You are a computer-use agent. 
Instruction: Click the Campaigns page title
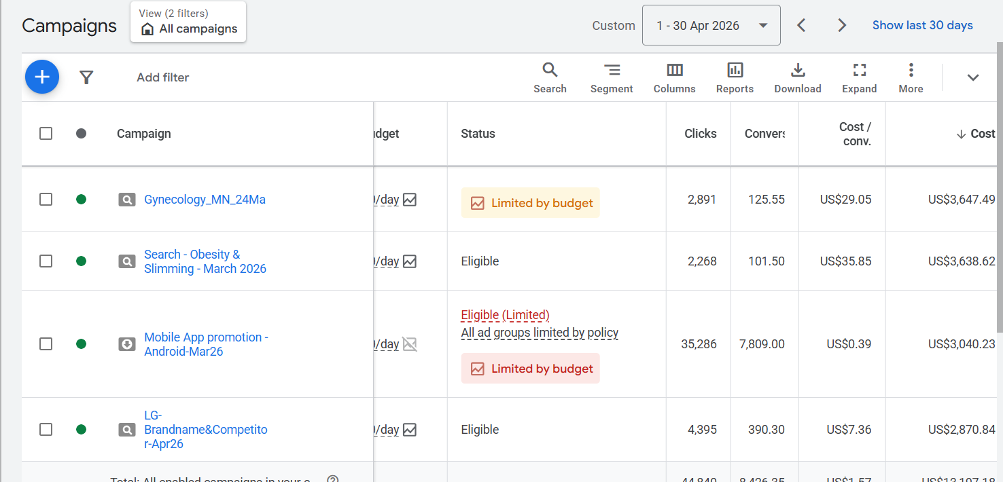(69, 26)
